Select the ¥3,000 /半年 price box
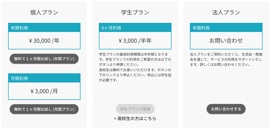Viewport: 272px width, 130px height. coord(135,41)
